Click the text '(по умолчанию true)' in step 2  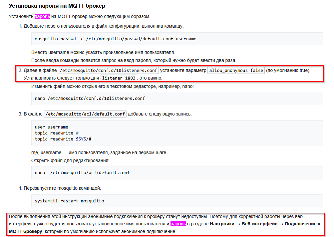tap(288, 71)
